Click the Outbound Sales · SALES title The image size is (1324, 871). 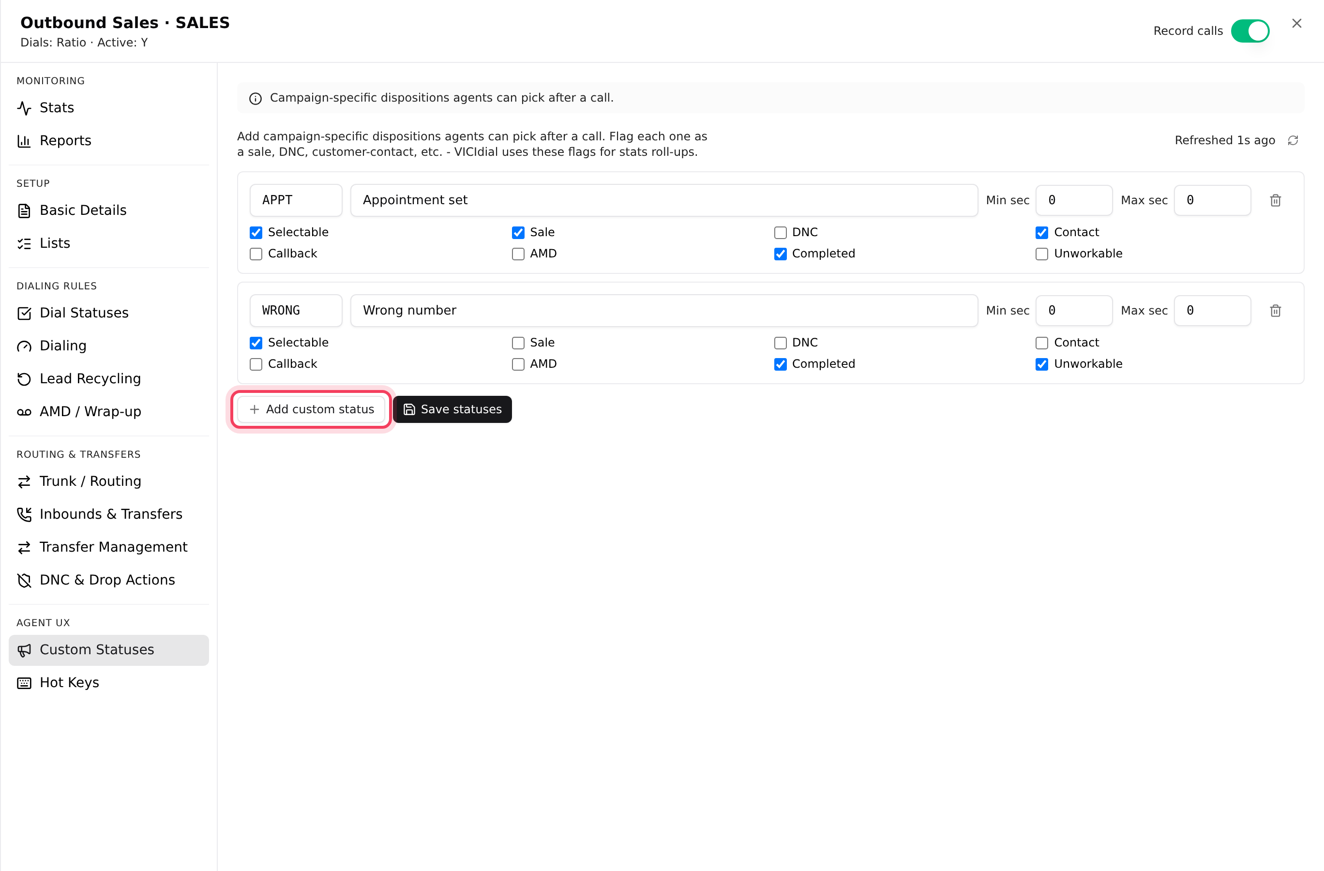125,22
